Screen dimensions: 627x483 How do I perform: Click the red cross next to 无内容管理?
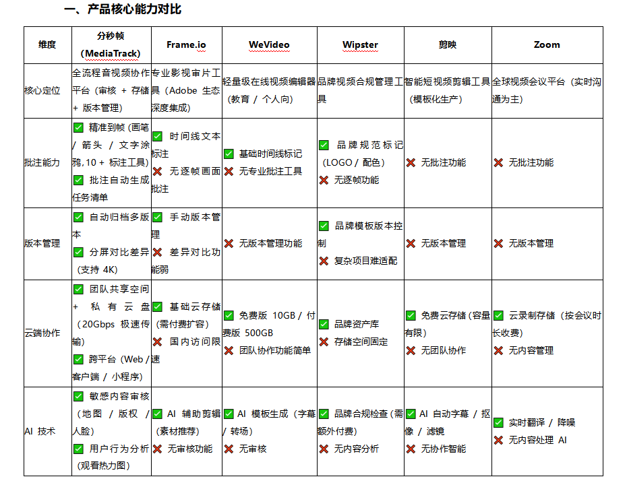pos(498,350)
